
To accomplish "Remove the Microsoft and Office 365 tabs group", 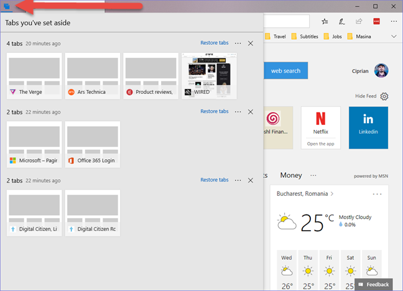I will tap(251, 111).
